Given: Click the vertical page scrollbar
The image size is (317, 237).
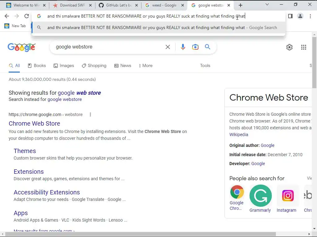Looking at the screenshot, I should [x=314, y=62].
